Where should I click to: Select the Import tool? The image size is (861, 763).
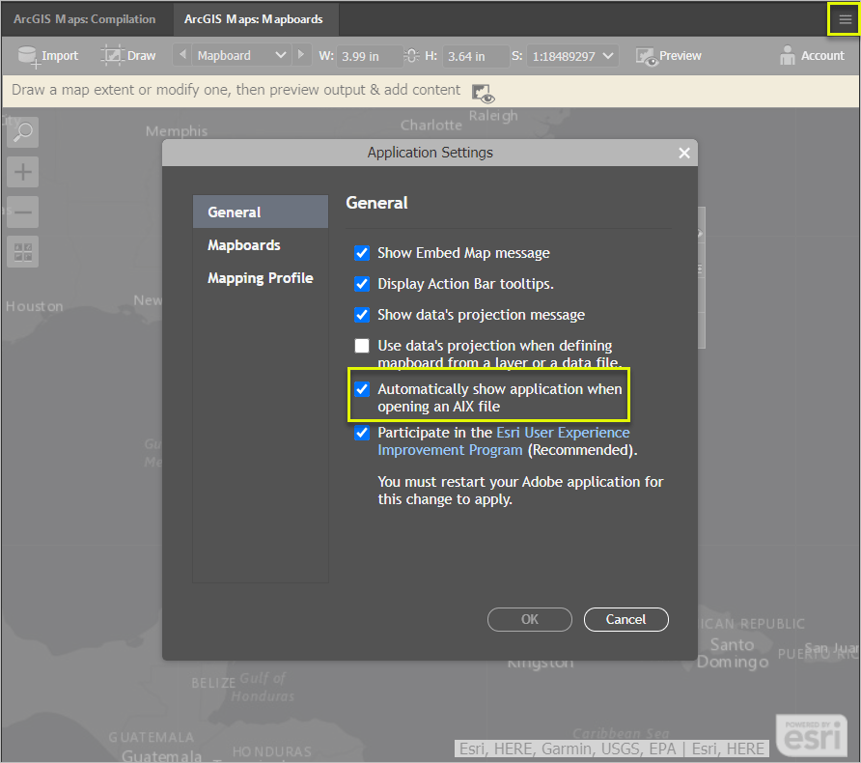[x=47, y=55]
